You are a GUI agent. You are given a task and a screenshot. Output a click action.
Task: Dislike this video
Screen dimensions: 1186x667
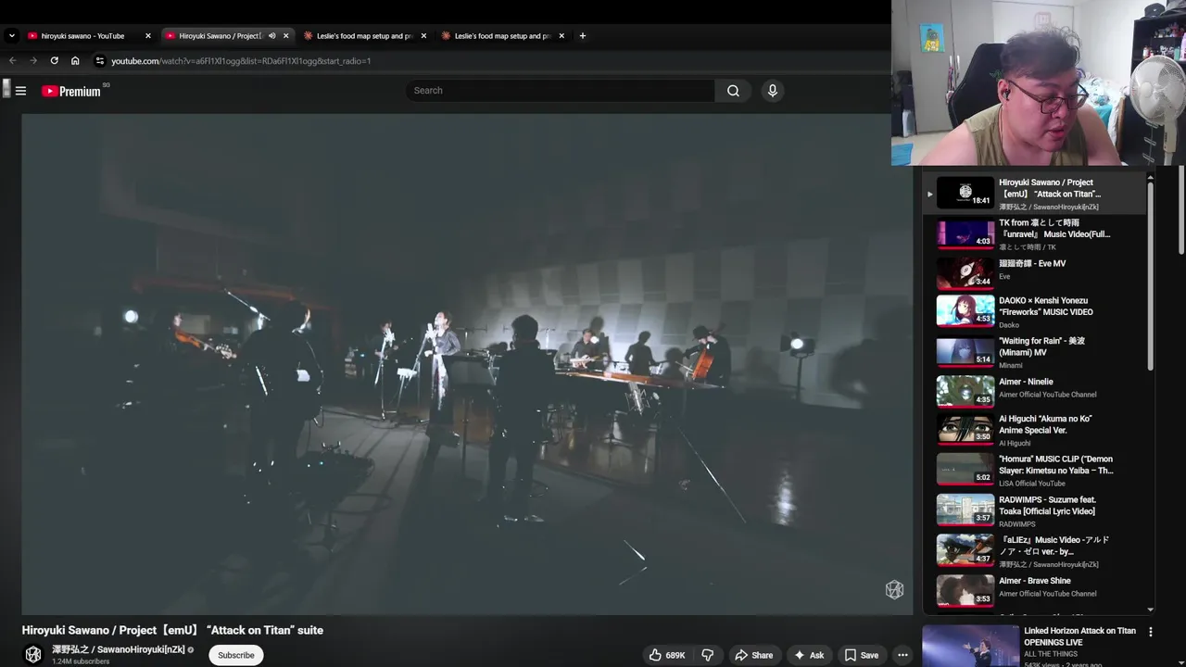point(708,655)
